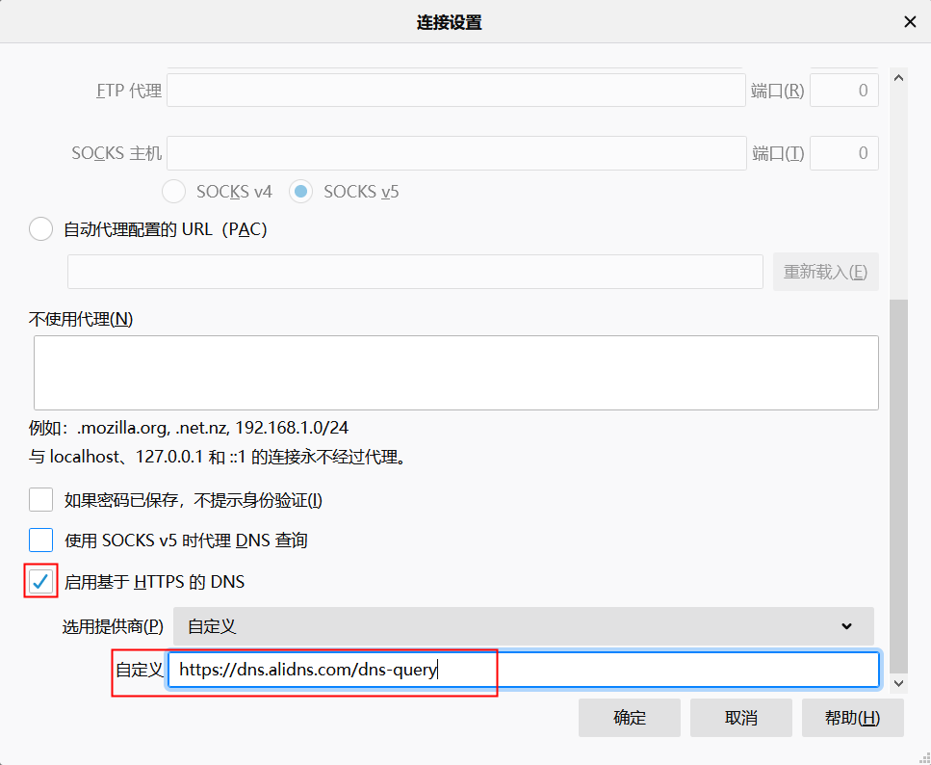Click 确定 to confirm settings
931x765 pixels.
click(x=630, y=718)
